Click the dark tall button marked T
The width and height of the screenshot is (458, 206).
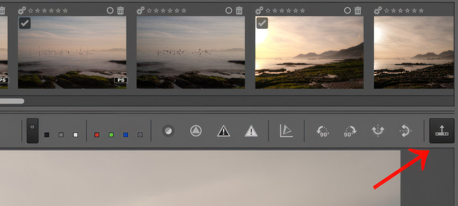click(x=33, y=130)
